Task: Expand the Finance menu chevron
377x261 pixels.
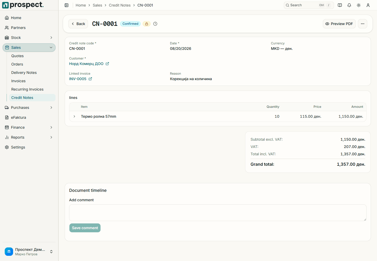Action: (x=51, y=127)
